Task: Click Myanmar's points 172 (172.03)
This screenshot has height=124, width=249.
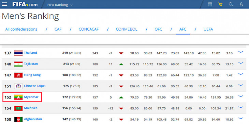Action: [x=72, y=97]
